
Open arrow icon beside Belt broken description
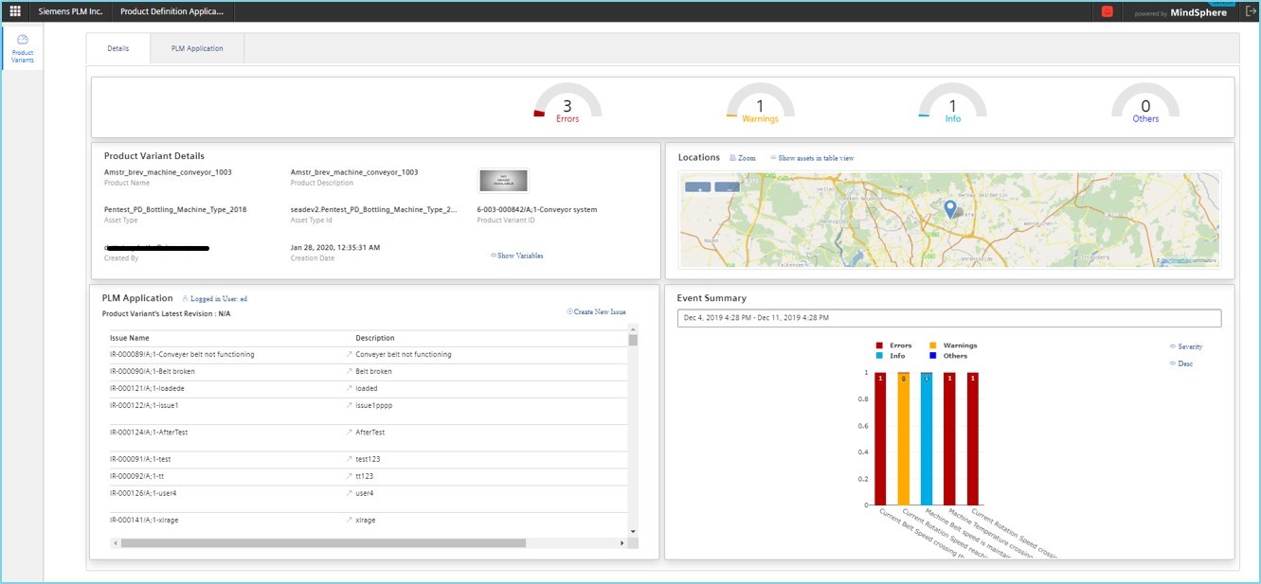[349, 372]
